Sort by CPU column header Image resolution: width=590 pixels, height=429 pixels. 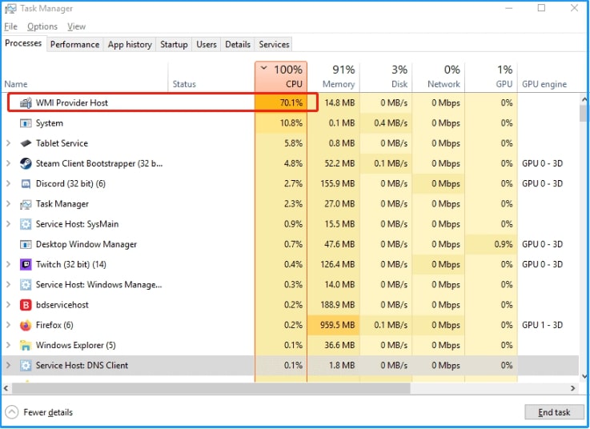pos(280,77)
